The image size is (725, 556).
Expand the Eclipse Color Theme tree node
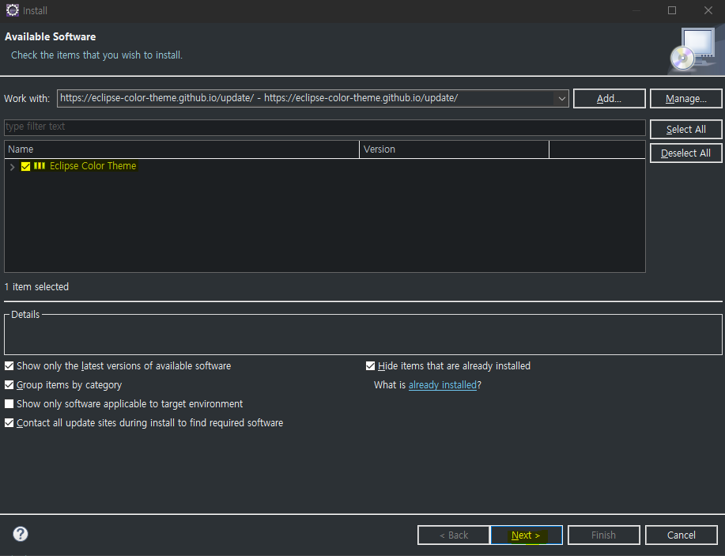click(x=13, y=167)
